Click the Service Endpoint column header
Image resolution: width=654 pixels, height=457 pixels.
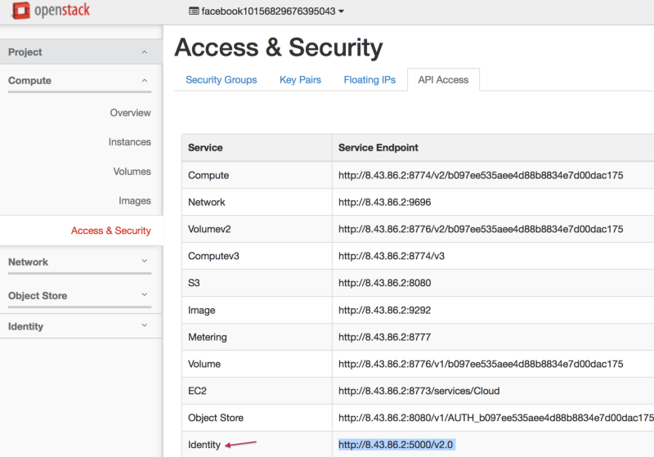coord(379,148)
